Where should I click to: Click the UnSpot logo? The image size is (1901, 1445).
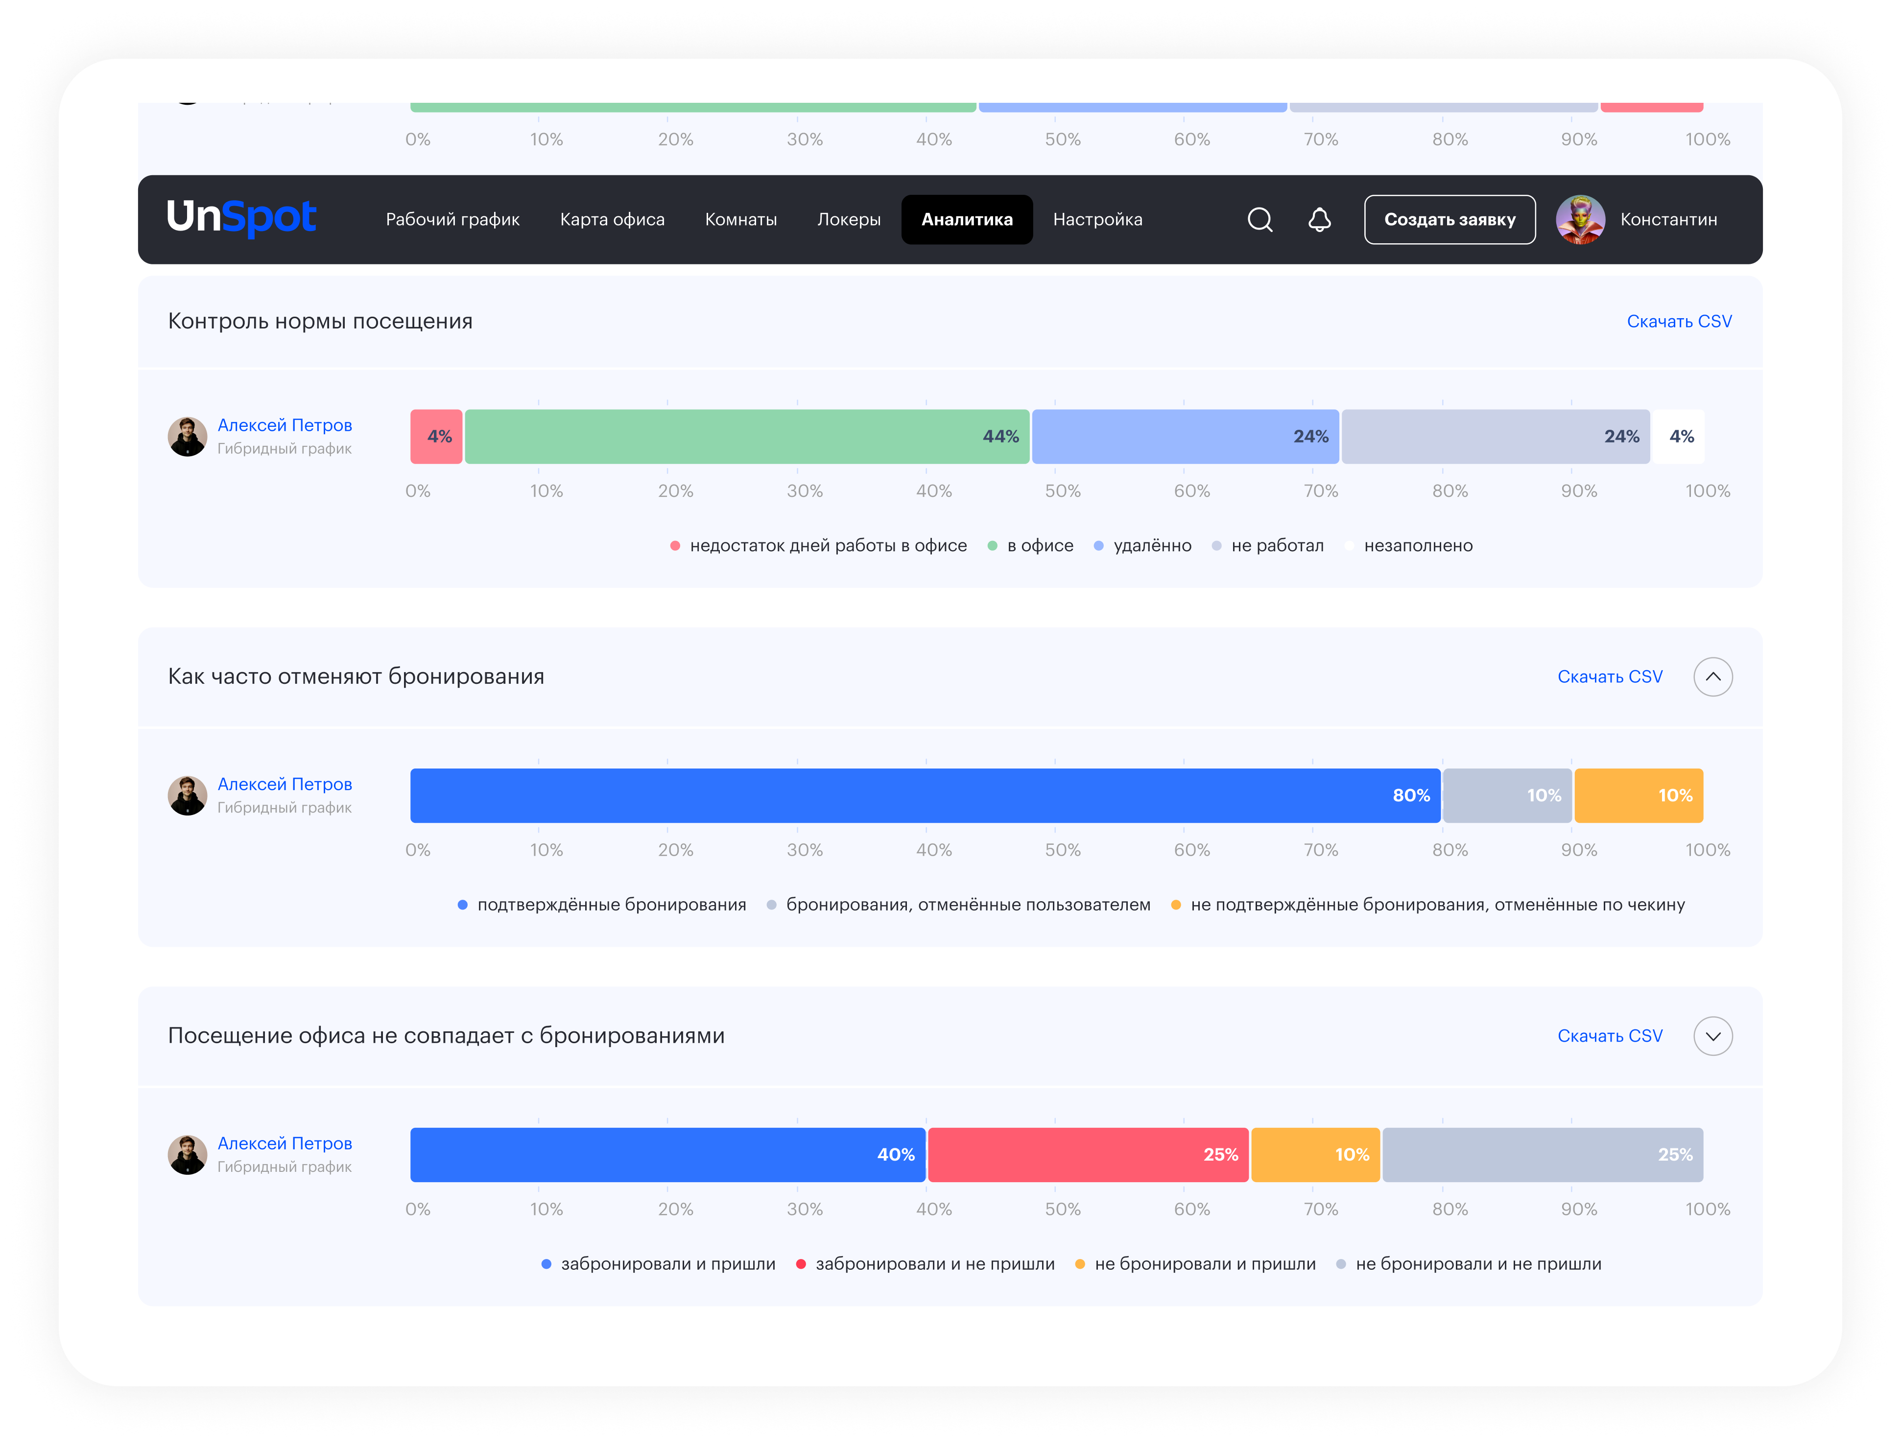(x=241, y=218)
